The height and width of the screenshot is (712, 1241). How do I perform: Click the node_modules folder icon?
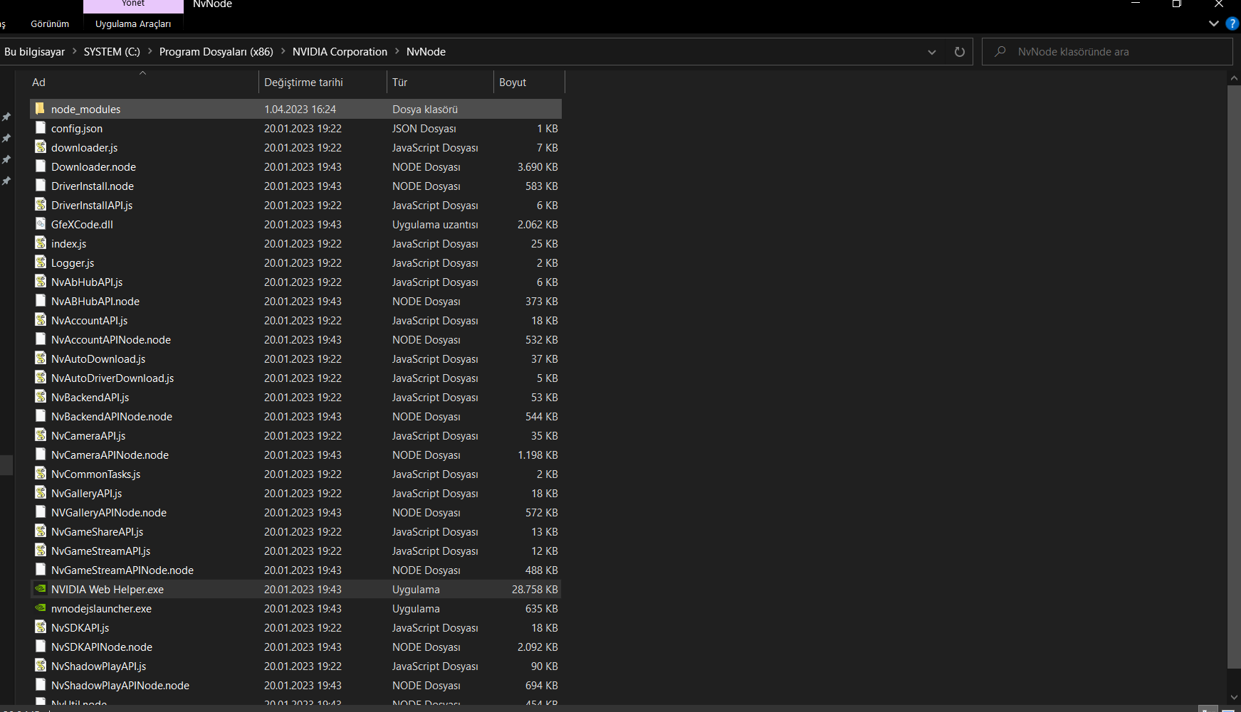tap(41, 109)
